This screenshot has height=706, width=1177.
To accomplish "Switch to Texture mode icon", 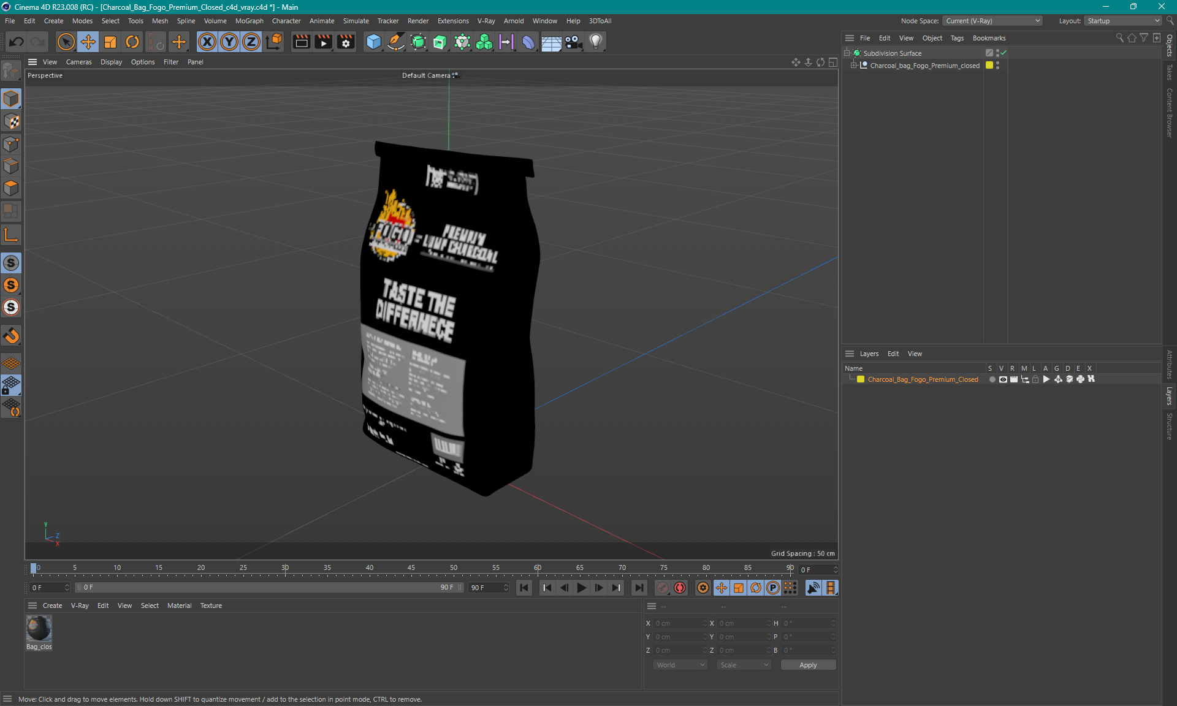I will [x=11, y=121].
